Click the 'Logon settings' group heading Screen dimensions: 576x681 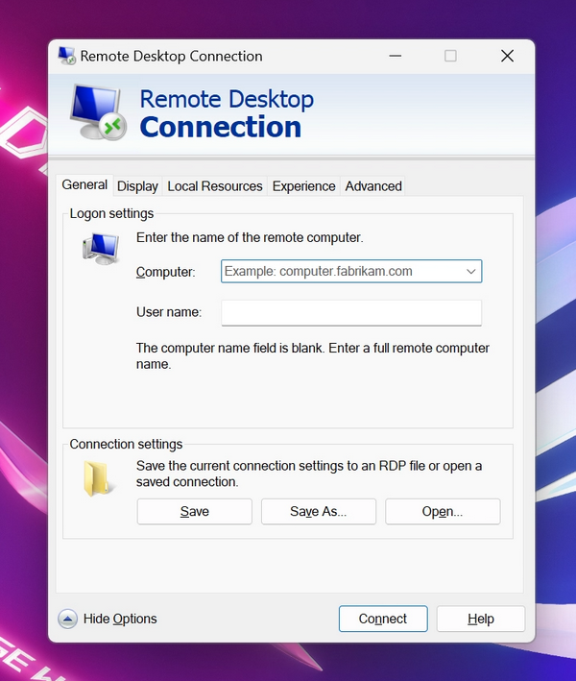(x=111, y=213)
